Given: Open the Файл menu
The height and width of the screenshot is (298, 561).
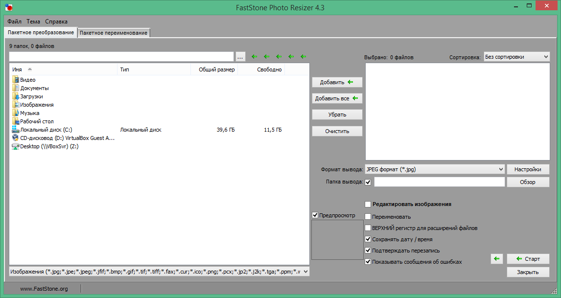Looking at the screenshot, I should pyautogui.click(x=14, y=22).
